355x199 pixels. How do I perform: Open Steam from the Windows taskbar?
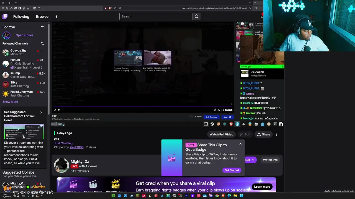pos(131,196)
